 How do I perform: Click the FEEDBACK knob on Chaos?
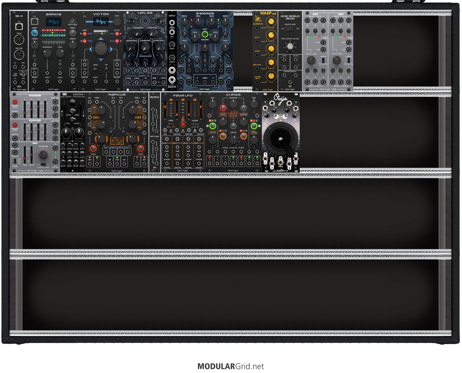(x=233, y=103)
